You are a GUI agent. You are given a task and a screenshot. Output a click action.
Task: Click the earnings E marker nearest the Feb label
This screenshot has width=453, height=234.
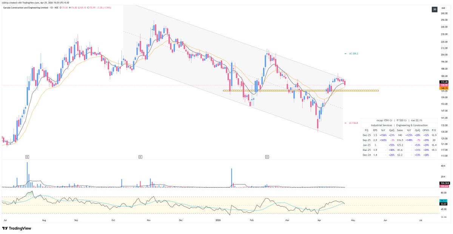click(267, 156)
